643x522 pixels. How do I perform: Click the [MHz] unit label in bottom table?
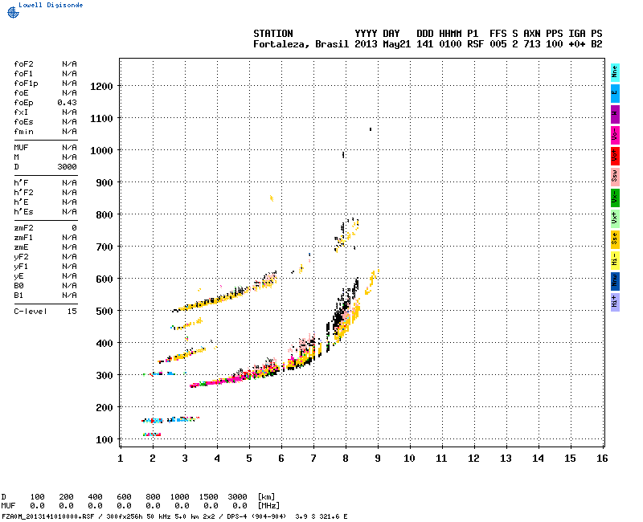tap(268, 506)
